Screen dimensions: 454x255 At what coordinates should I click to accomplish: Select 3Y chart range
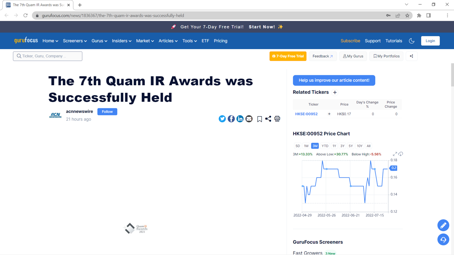tap(343, 146)
